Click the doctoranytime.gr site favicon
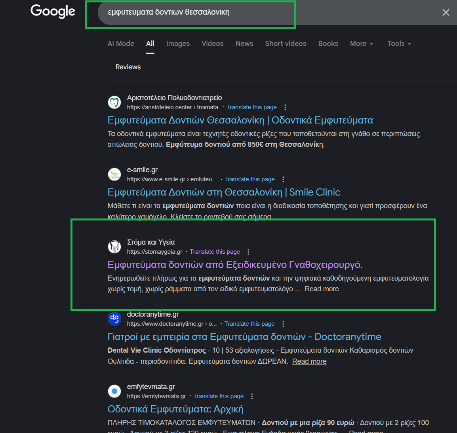 [114, 318]
